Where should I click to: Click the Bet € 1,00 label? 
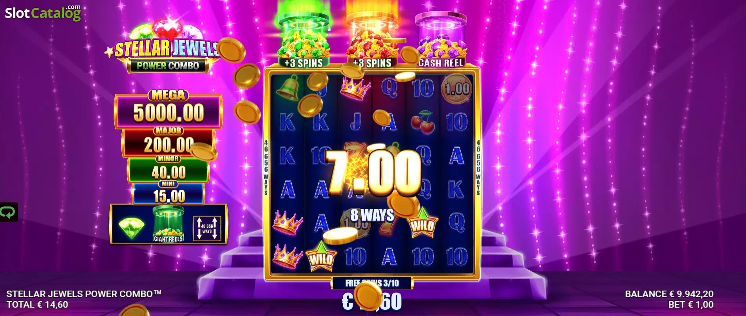pyautogui.click(x=691, y=305)
